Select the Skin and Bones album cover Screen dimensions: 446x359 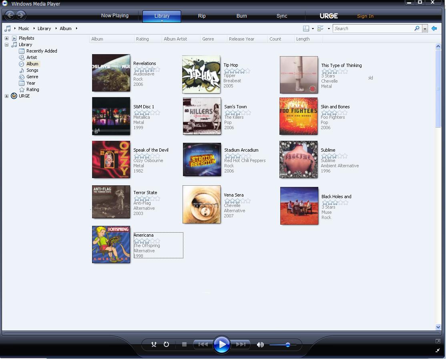pyautogui.click(x=298, y=116)
